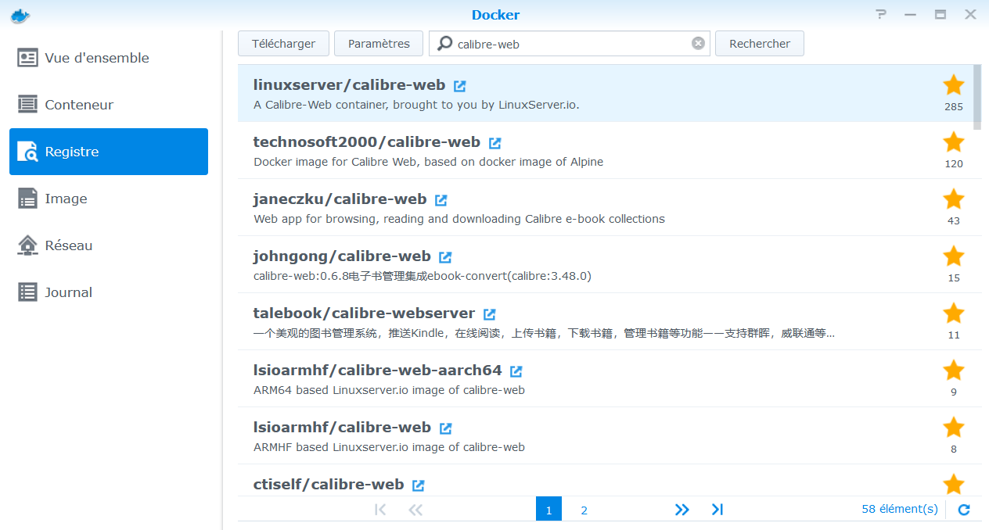Open external link for janeczku/calibre-web
Image resolution: width=989 pixels, height=530 pixels.
[441, 200]
